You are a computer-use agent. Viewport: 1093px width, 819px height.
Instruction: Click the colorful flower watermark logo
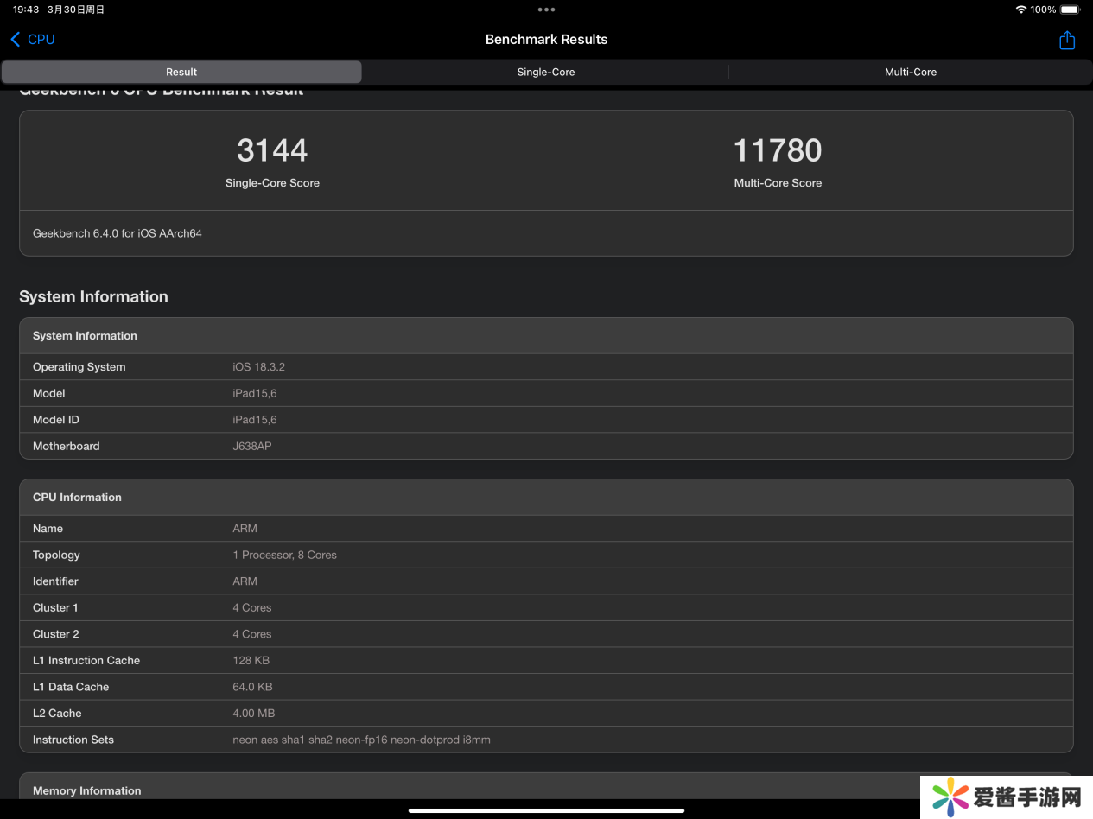pyautogui.click(x=950, y=797)
